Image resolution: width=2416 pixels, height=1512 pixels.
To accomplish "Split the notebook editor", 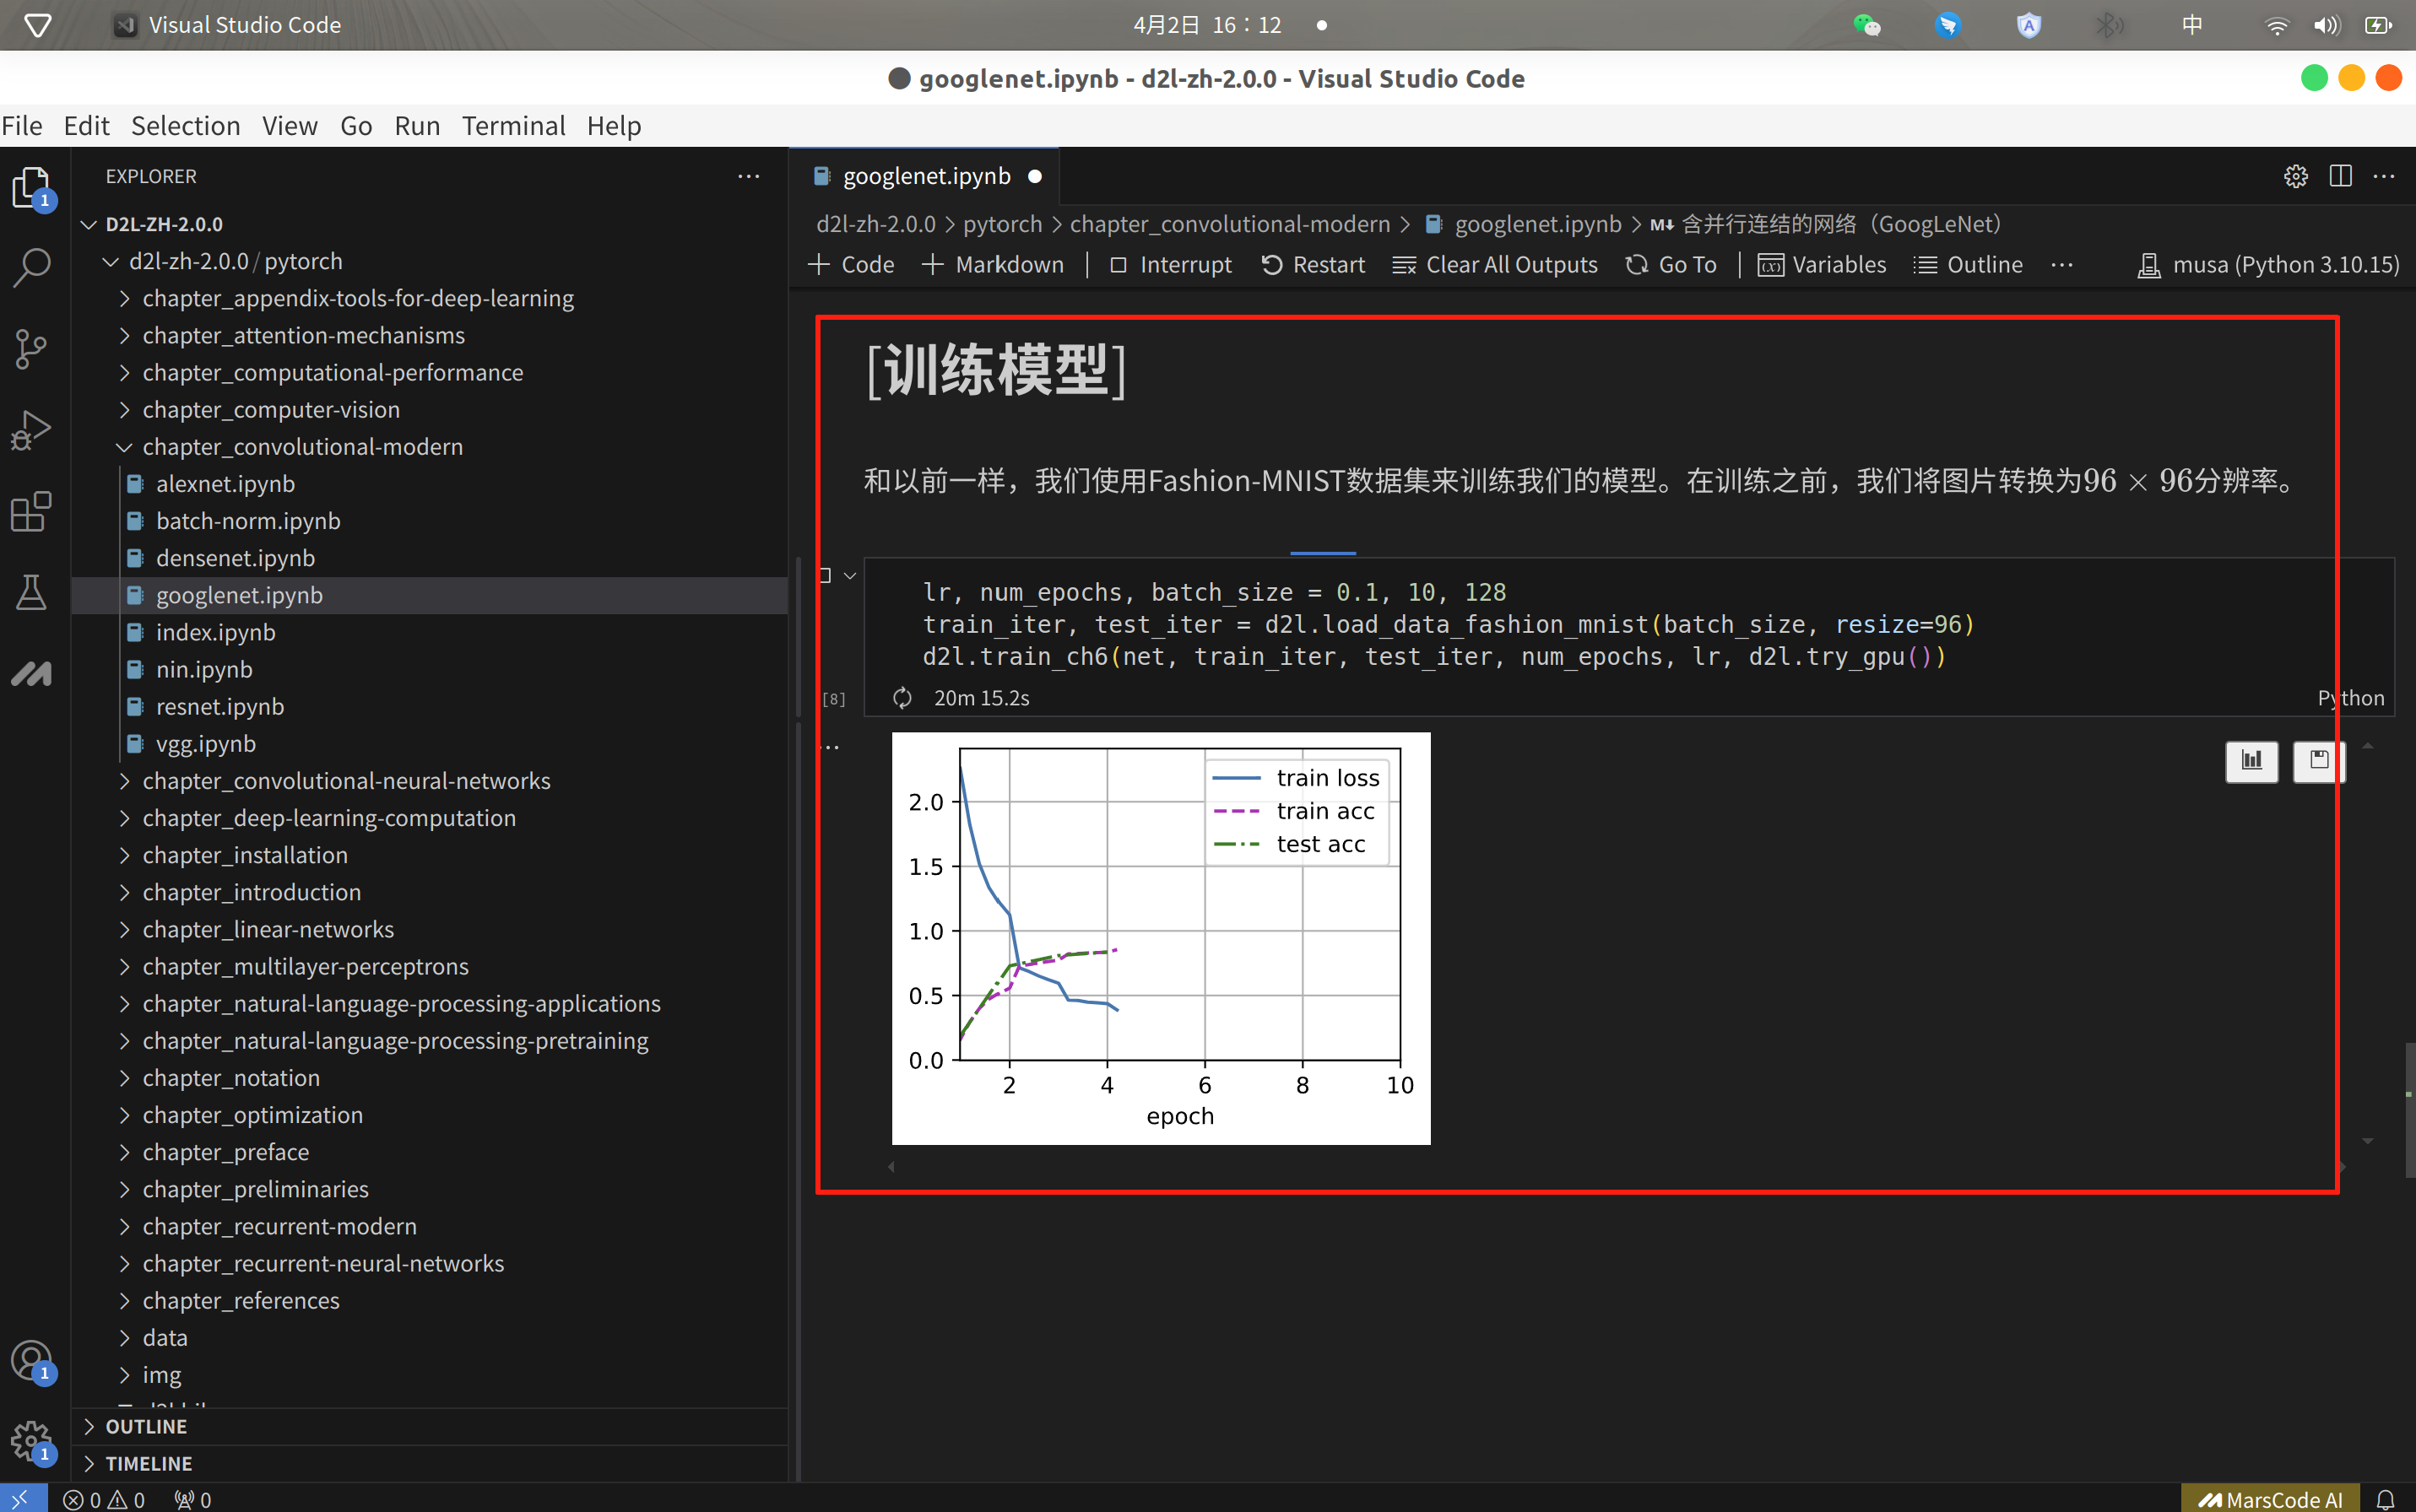I will [x=2341, y=175].
